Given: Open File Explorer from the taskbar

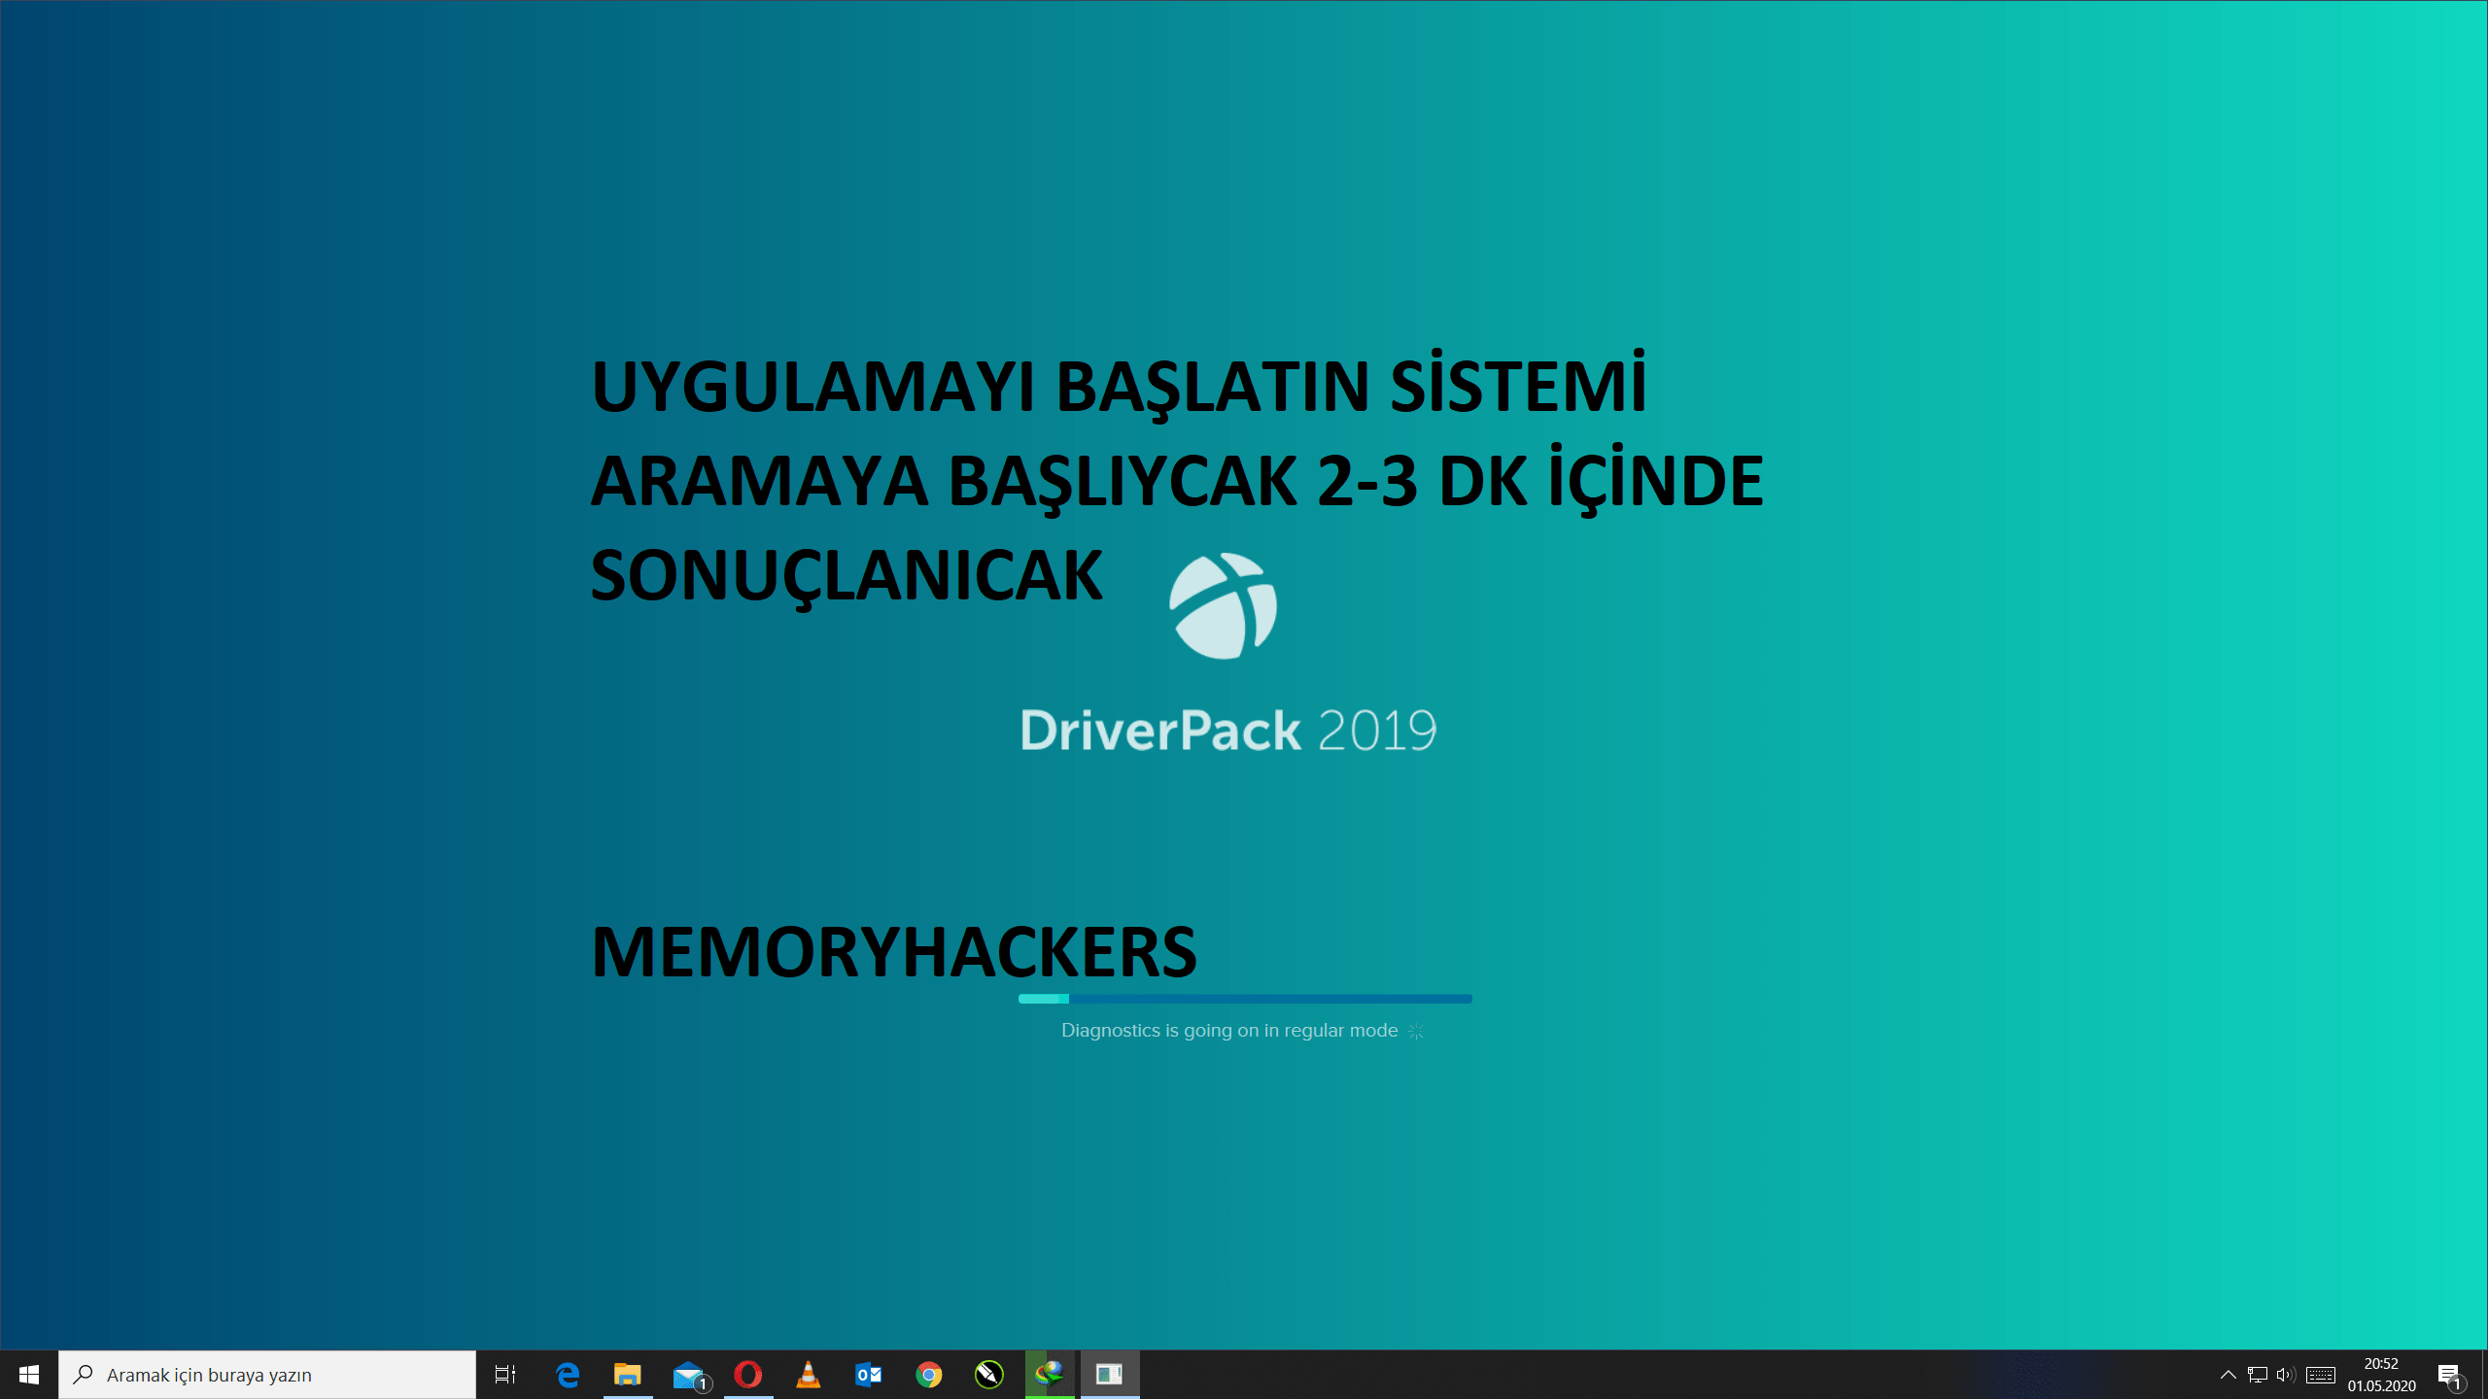Looking at the screenshot, I should pos(628,1375).
